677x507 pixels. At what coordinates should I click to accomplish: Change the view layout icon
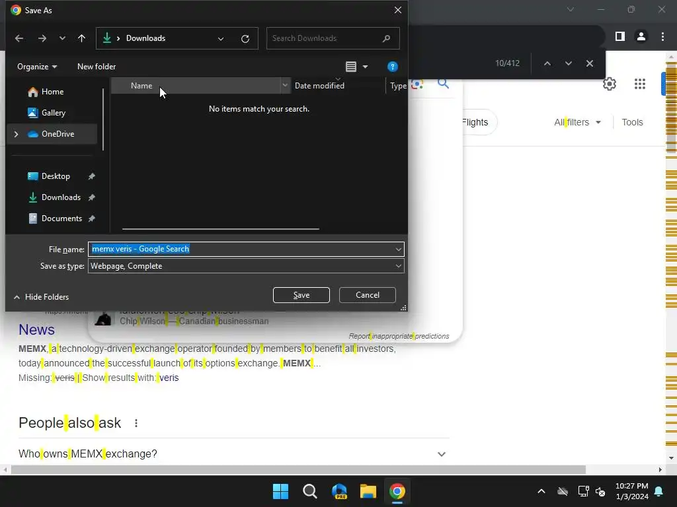click(x=351, y=67)
